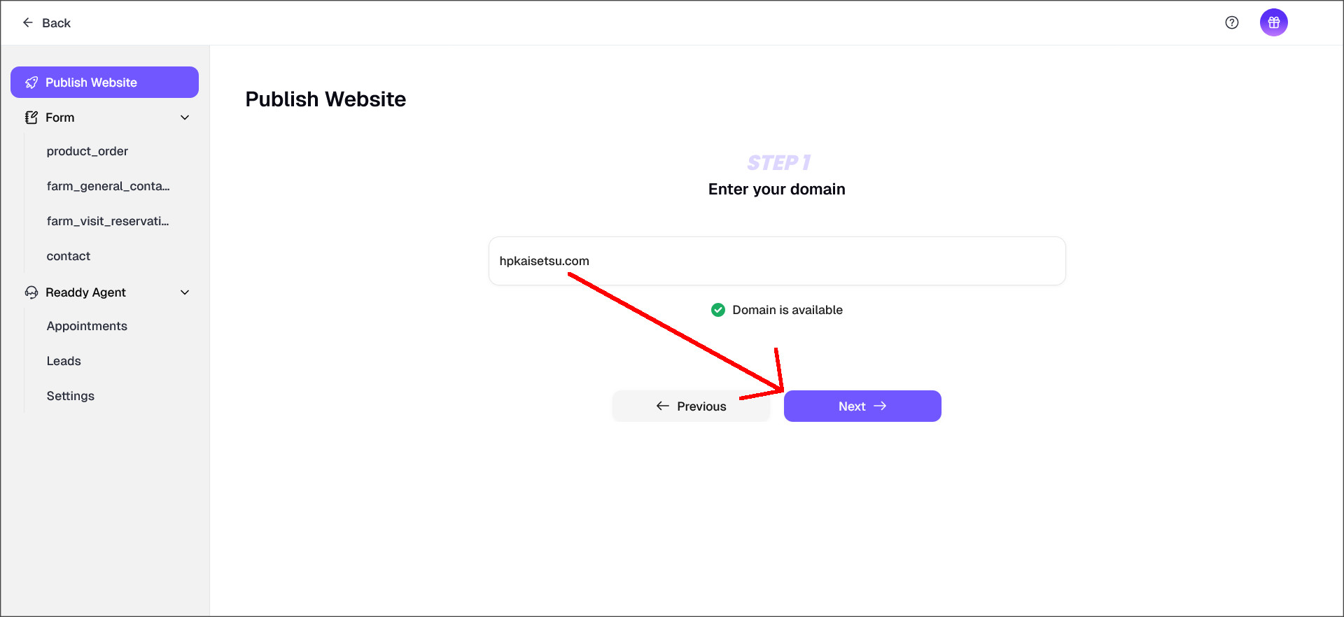The height and width of the screenshot is (617, 1344).
Task: Collapse the Readdy Agent section chevron
Action: pyautogui.click(x=185, y=292)
